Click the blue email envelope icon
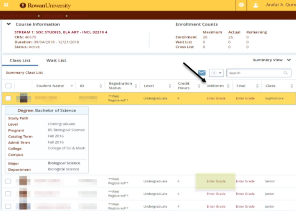 201,73
